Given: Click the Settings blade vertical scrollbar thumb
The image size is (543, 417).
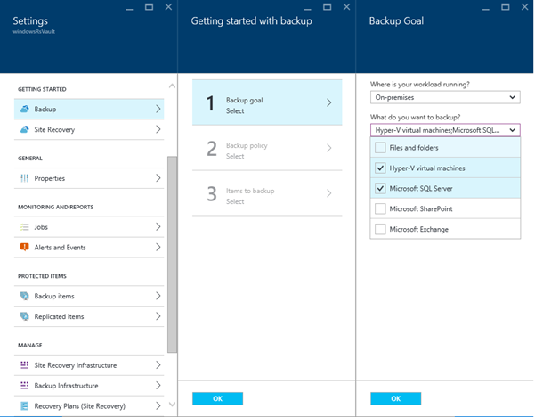Looking at the screenshot, I should [172, 255].
